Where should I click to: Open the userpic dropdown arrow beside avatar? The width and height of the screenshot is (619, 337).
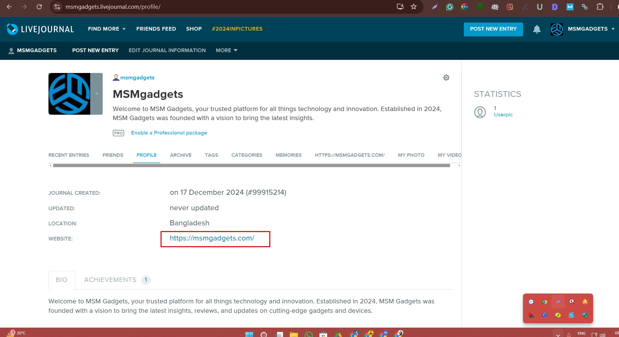point(97,94)
